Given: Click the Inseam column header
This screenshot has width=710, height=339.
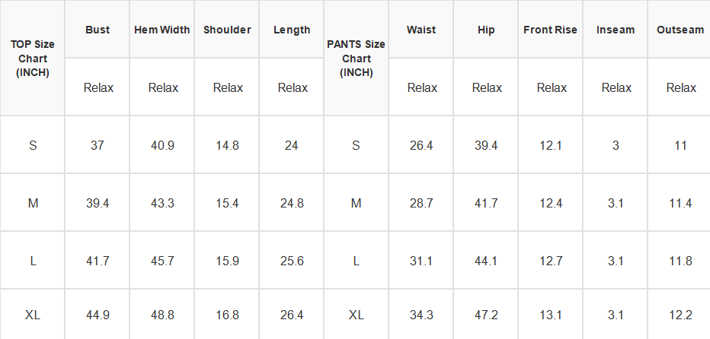Looking at the screenshot, I should [616, 30].
